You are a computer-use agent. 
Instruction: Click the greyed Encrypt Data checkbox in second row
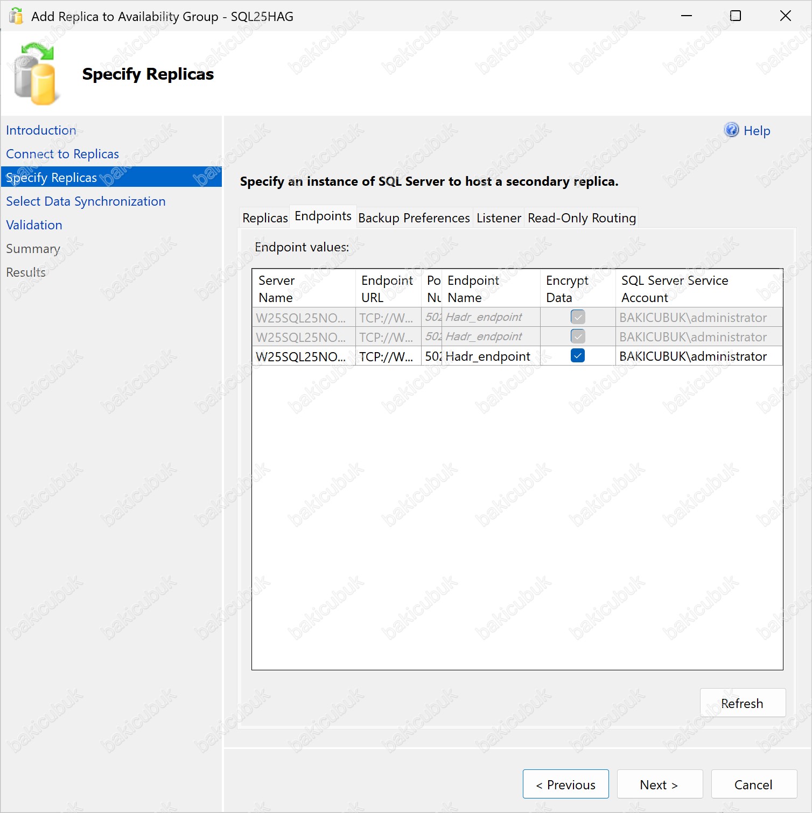577,337
